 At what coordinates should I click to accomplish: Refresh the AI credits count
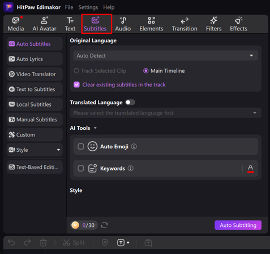pos(104,225)
